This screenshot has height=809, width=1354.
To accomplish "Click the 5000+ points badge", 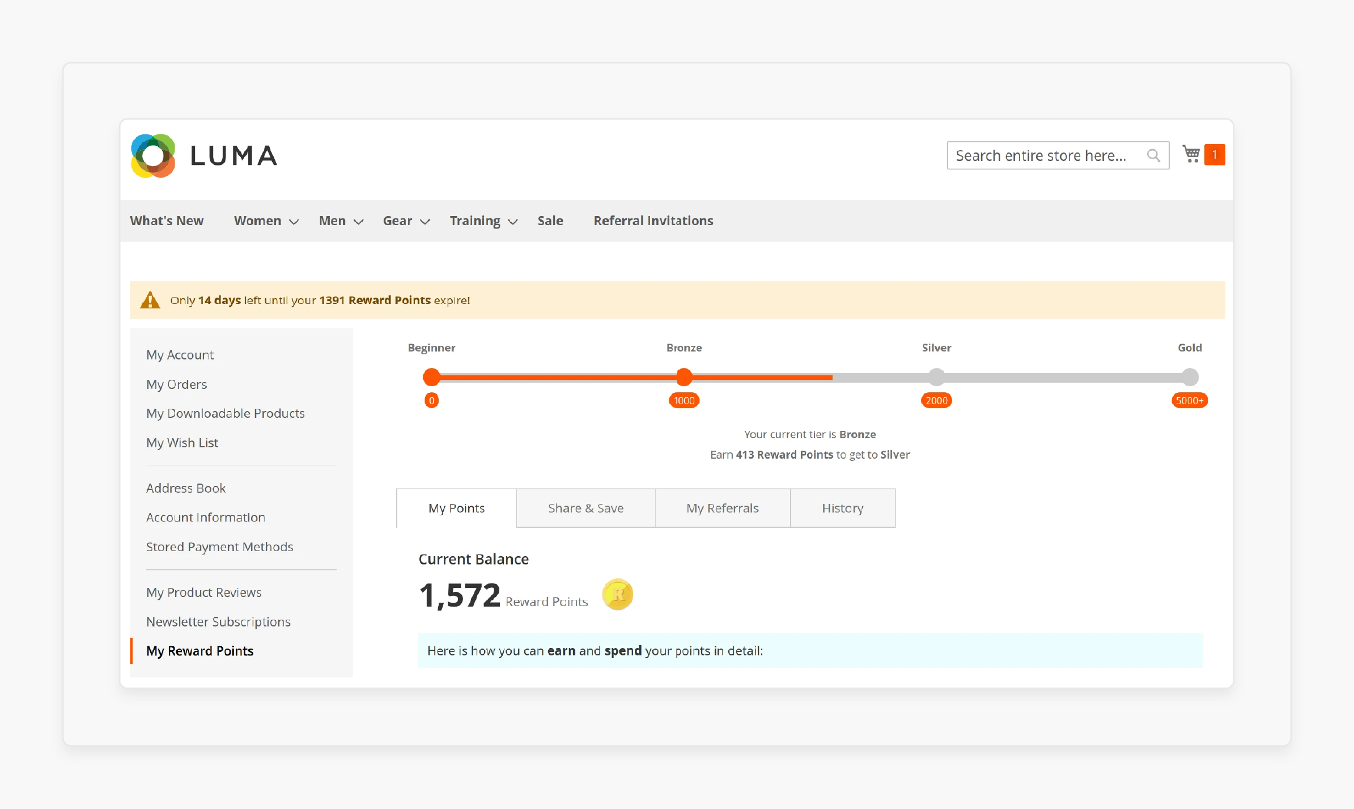I will click(1190, 400).
